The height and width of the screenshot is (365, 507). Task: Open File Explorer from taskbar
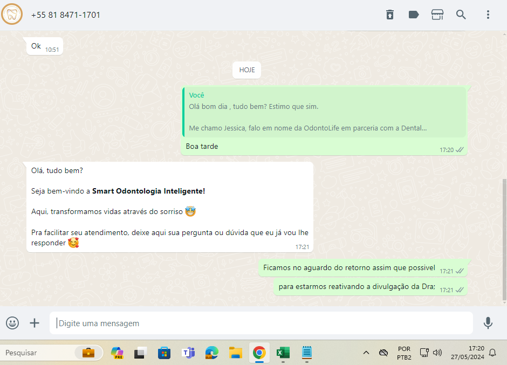tap(235, 353)
